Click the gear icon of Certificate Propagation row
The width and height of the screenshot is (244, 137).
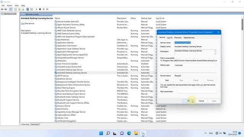click(x=56, y=121)
